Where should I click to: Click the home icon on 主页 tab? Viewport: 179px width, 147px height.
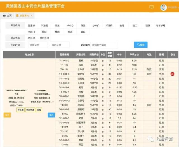4,16
